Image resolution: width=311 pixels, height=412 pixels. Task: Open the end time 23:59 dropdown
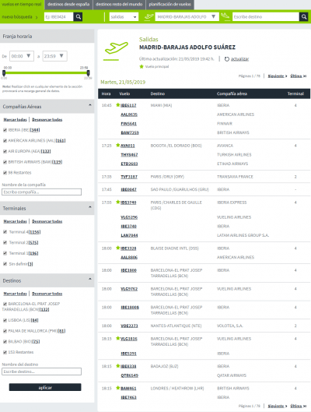54,56
